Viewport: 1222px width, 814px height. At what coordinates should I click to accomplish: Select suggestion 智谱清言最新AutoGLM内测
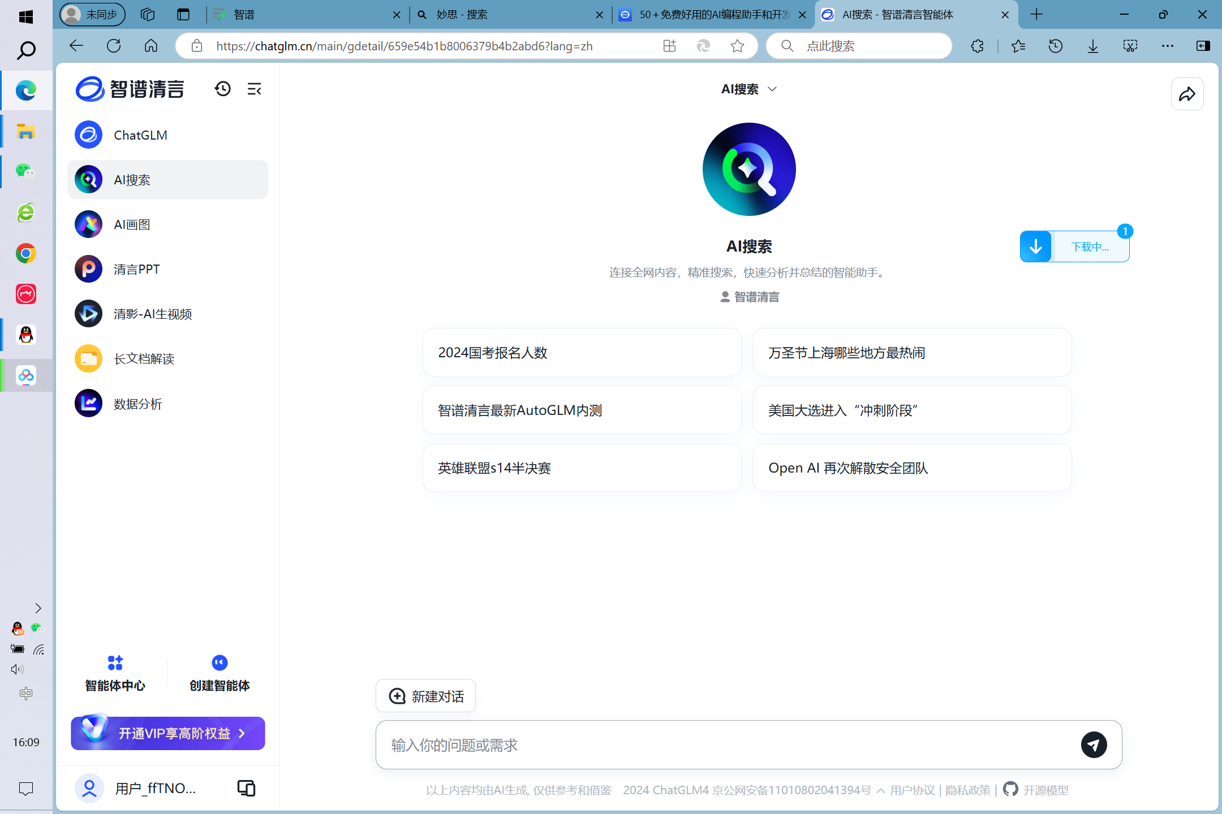tap(582, 410)
